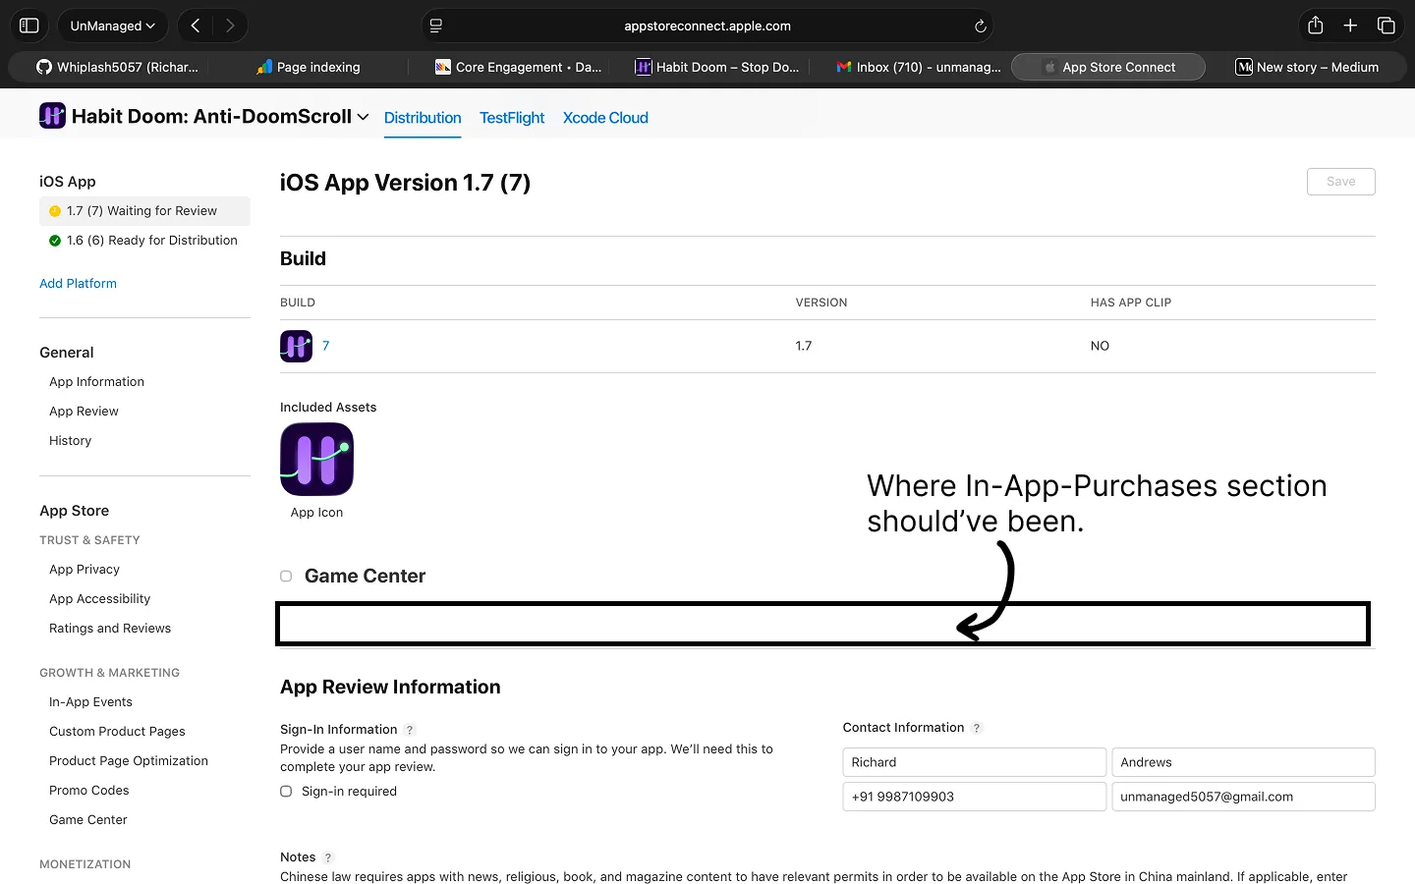Open the tab overview icon
The height and width of the screenshot is (884, 1415).
(x=1386, y=26)
